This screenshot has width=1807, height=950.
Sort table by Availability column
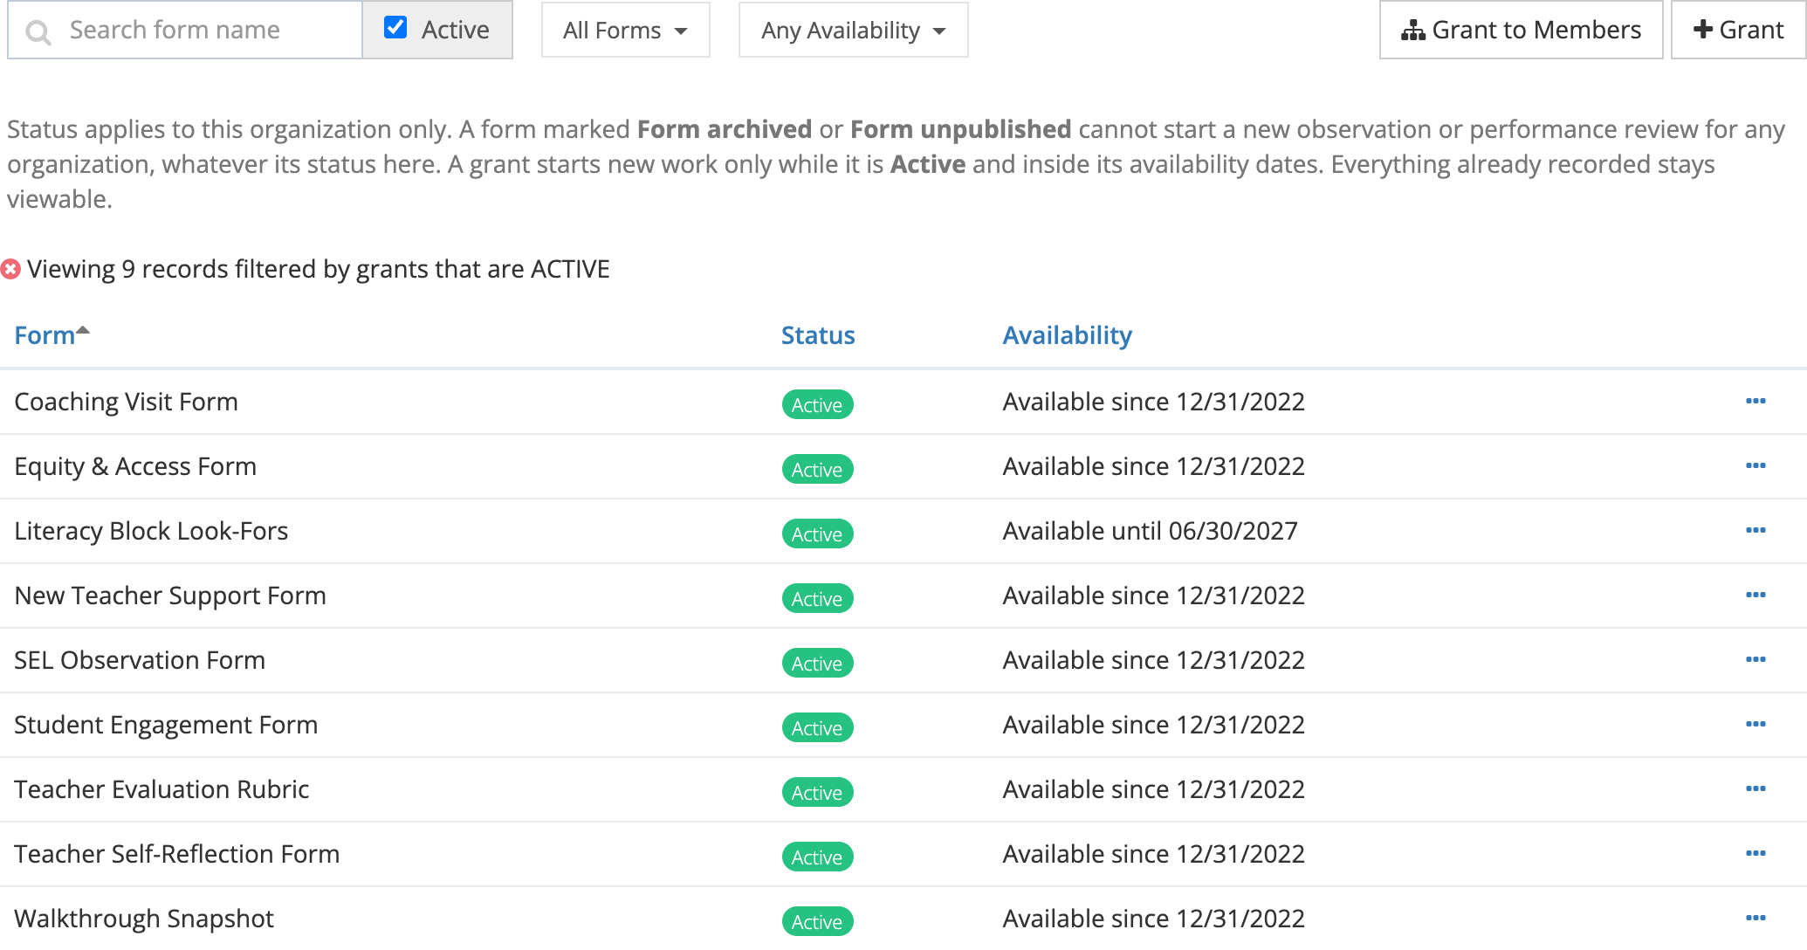click(1067, 335)
